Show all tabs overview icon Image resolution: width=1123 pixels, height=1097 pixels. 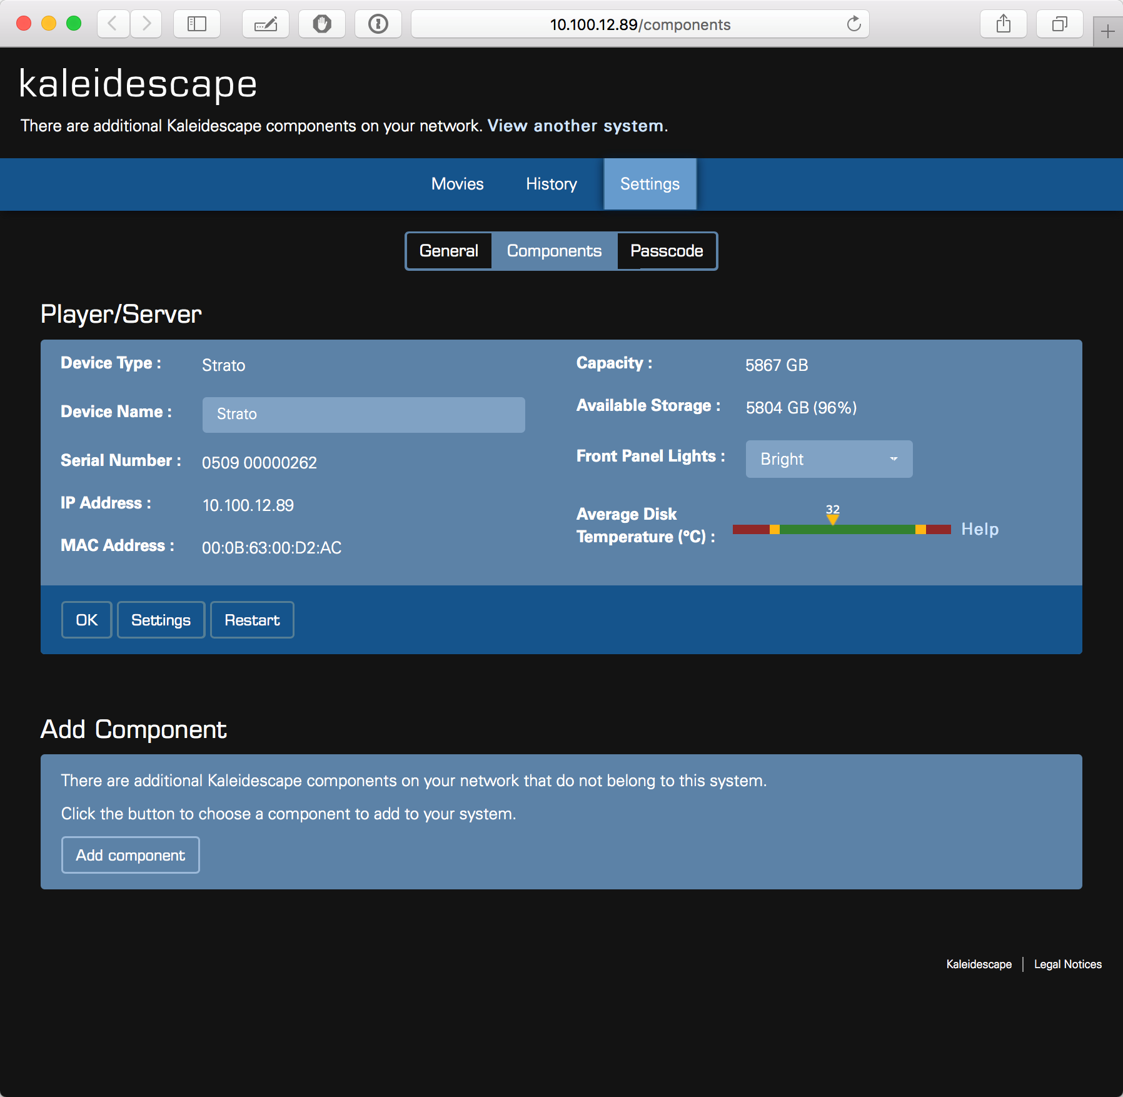click(1060, 24)
